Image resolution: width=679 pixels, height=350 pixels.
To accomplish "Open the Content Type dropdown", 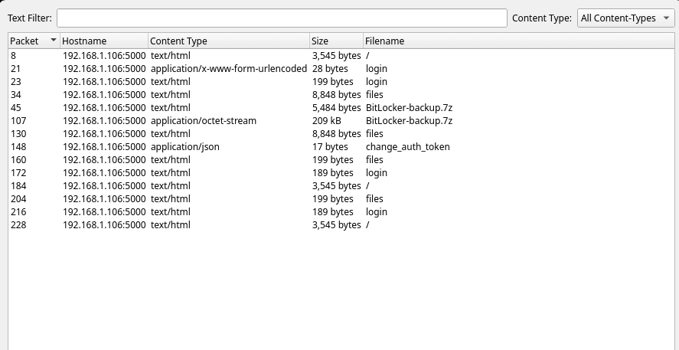I will (626, 18).
